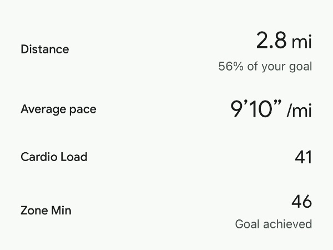Tap the Zone Min value 46
333x250 pixels.
301,202
